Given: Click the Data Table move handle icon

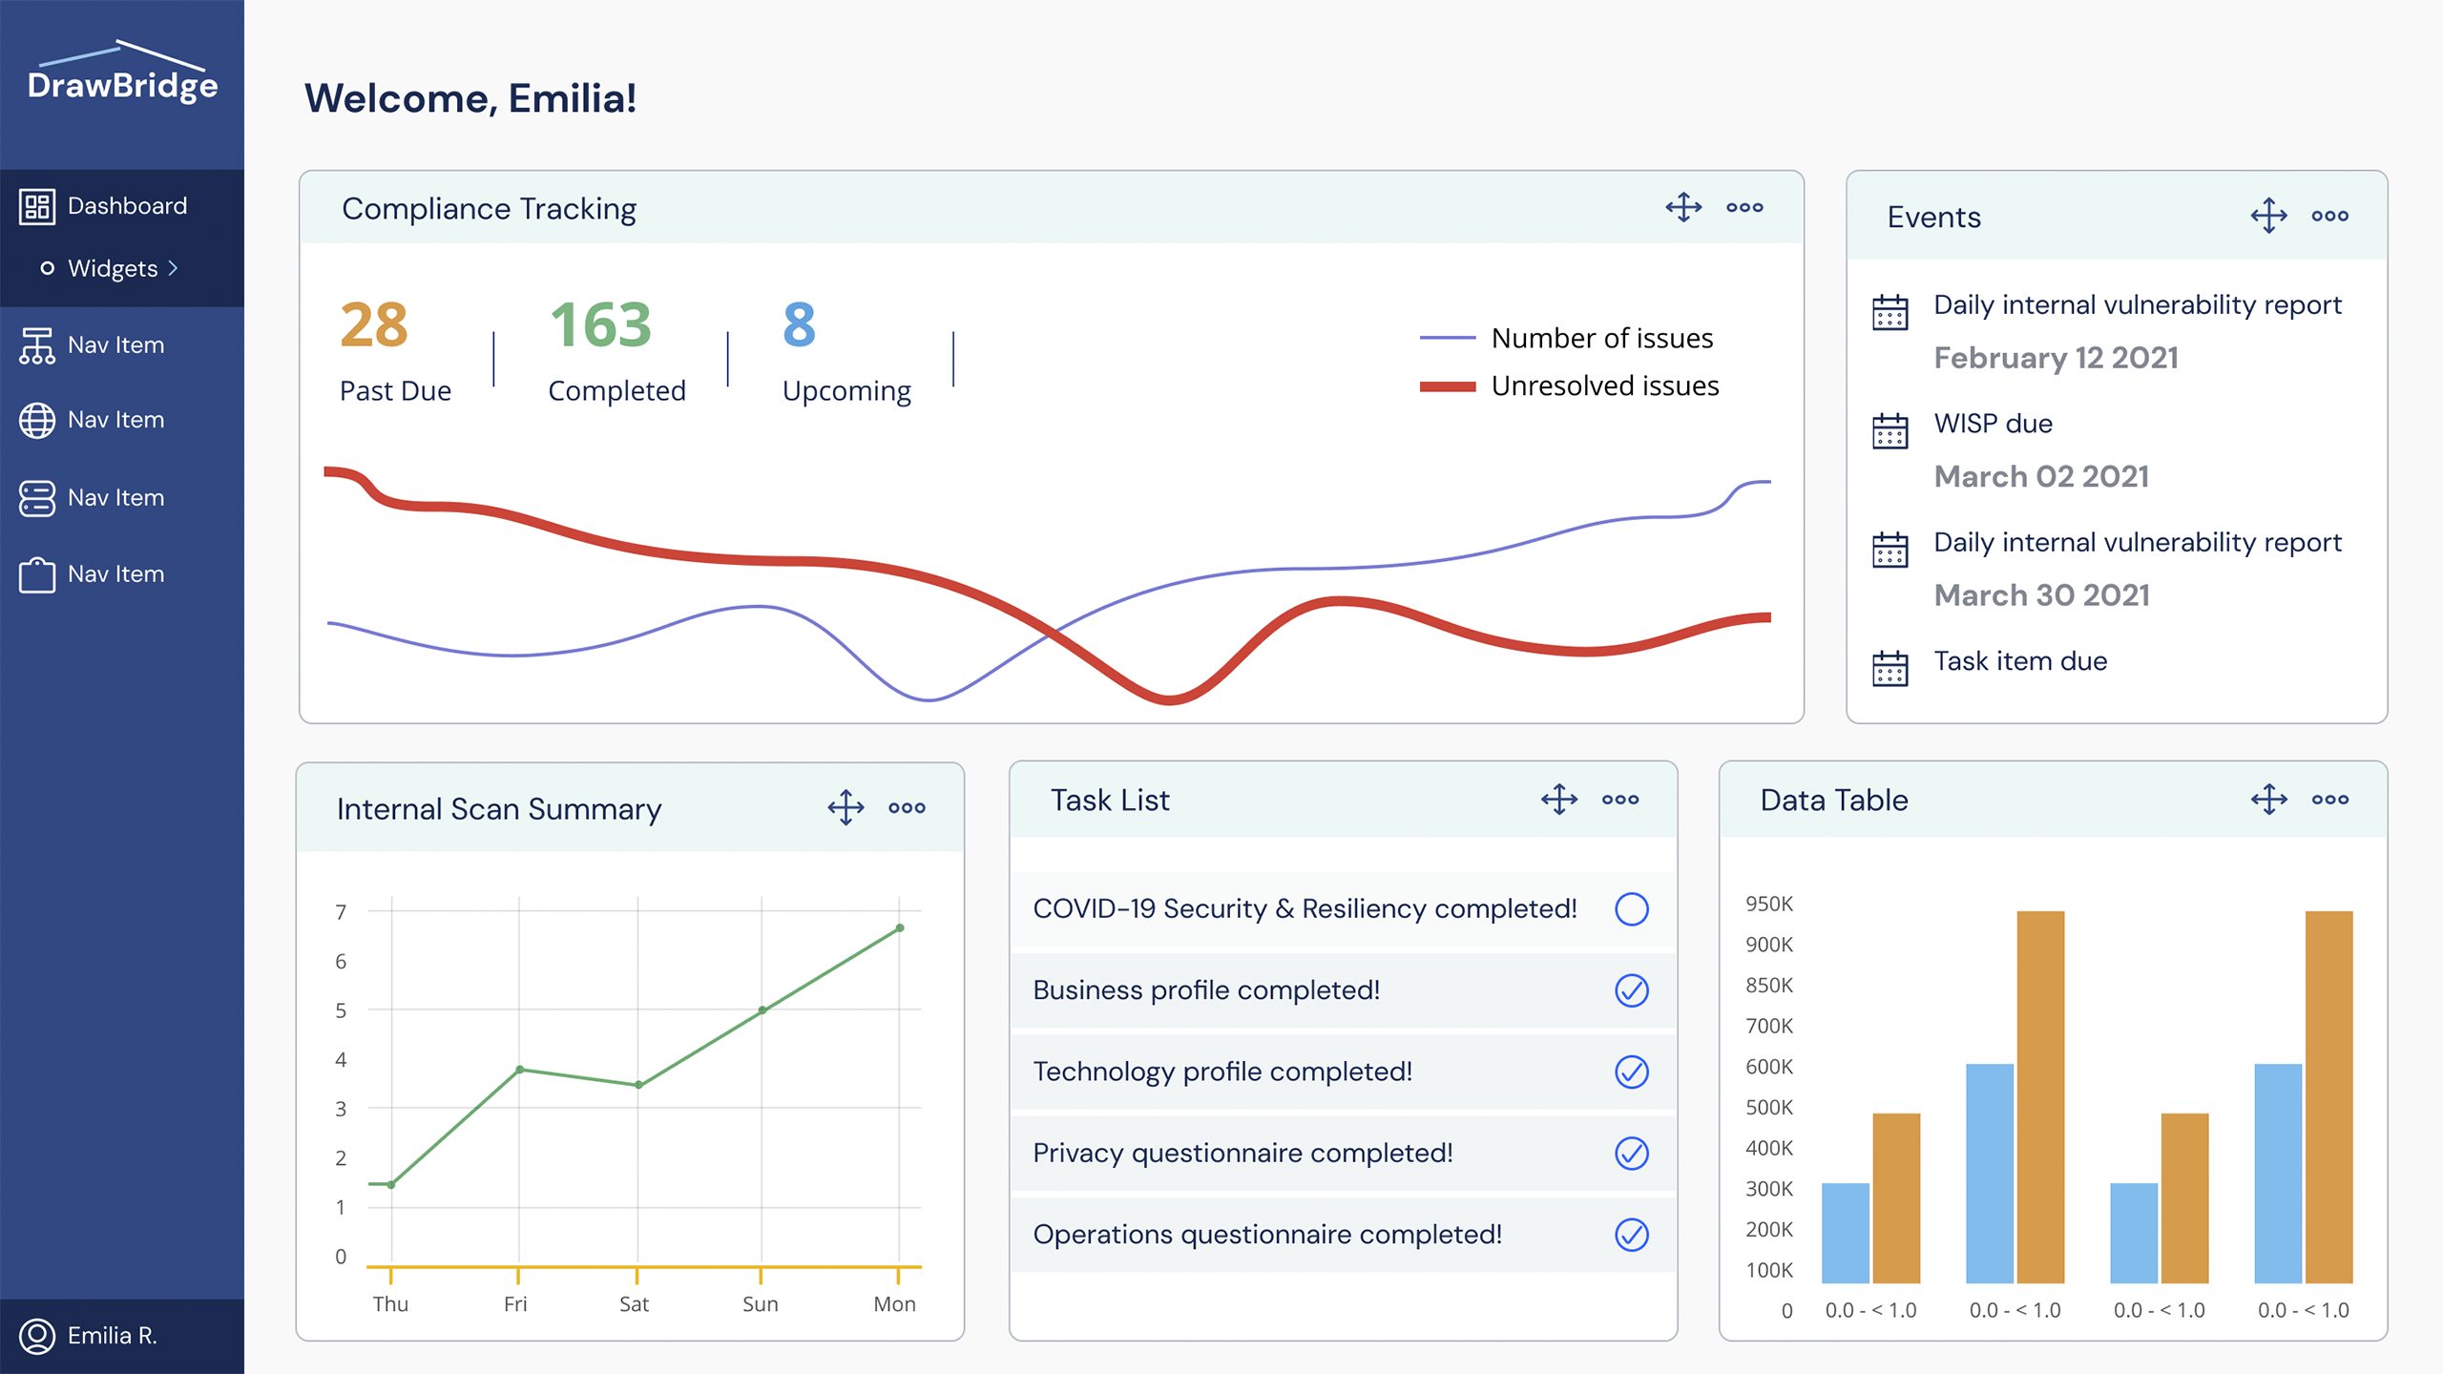Looking at the screenshot, I should [2269, 799].
